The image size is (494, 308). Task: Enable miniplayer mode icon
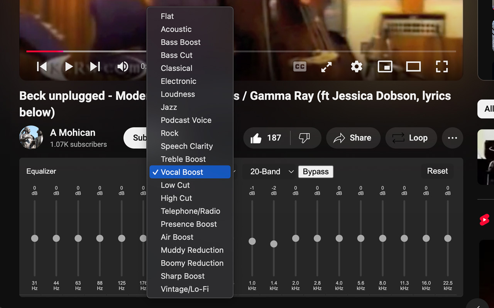(x=385, y=67)
